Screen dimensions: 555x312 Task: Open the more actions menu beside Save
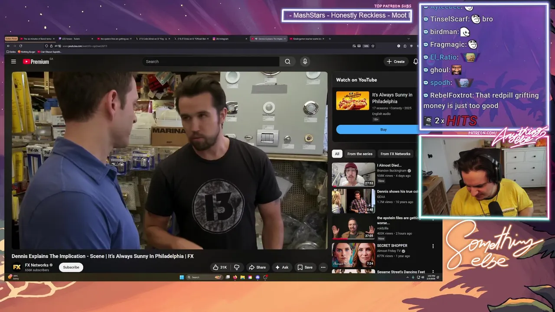click(323, 267)
